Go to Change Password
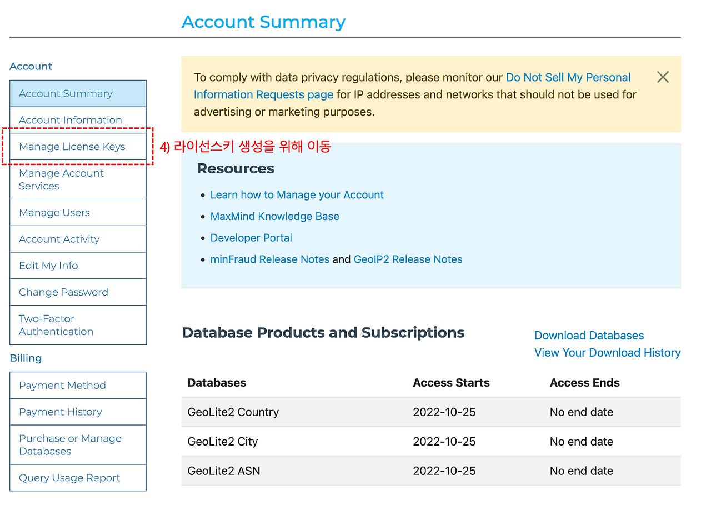The height and width of the screenshot is (505, 711). (63, 292)
